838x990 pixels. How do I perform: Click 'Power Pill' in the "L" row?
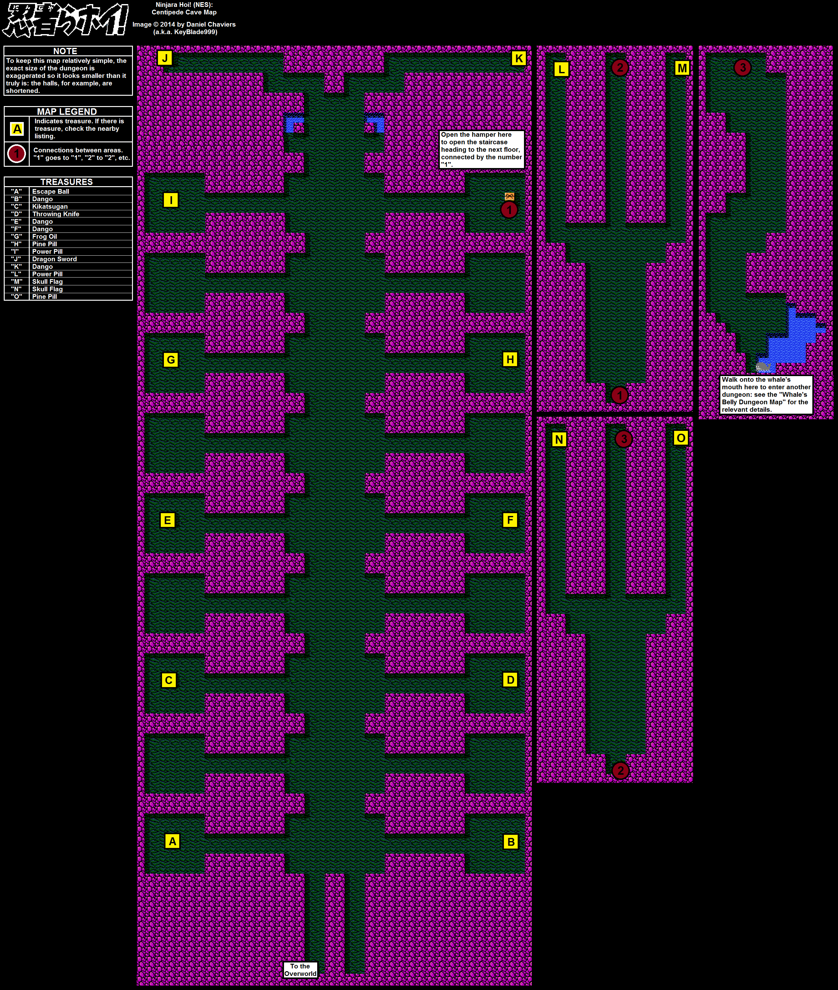(48, 274)
